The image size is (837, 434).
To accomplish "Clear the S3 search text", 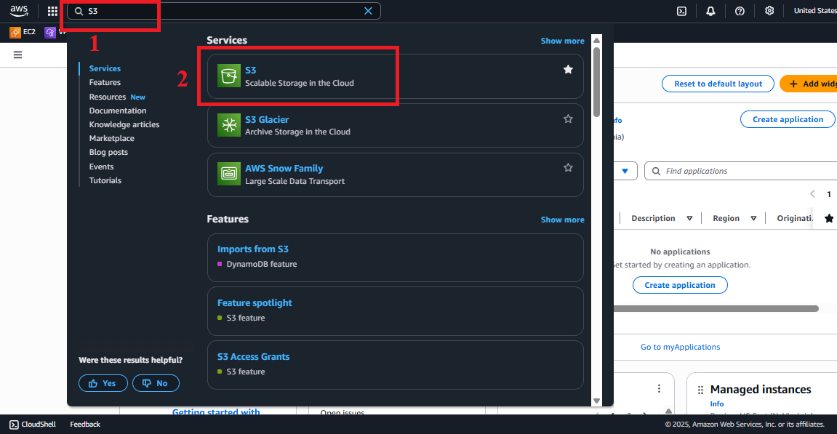I will [x=368, y=11].
